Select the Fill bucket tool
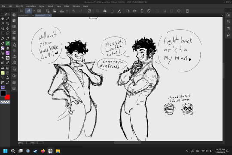Screen dimensions: 232x155 3,68
